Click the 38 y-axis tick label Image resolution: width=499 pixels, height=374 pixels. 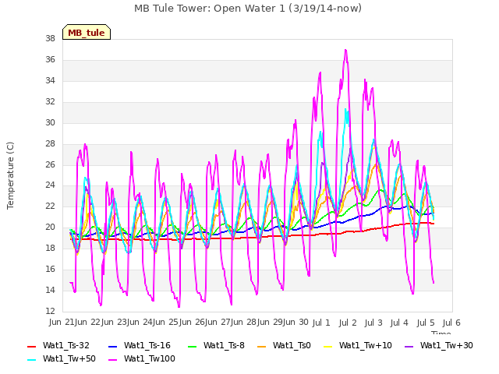click(x=50, y=38)
